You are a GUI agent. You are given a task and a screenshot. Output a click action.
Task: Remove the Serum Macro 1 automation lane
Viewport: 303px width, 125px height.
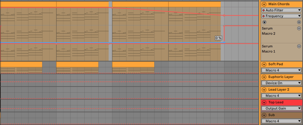pos(299,46)
